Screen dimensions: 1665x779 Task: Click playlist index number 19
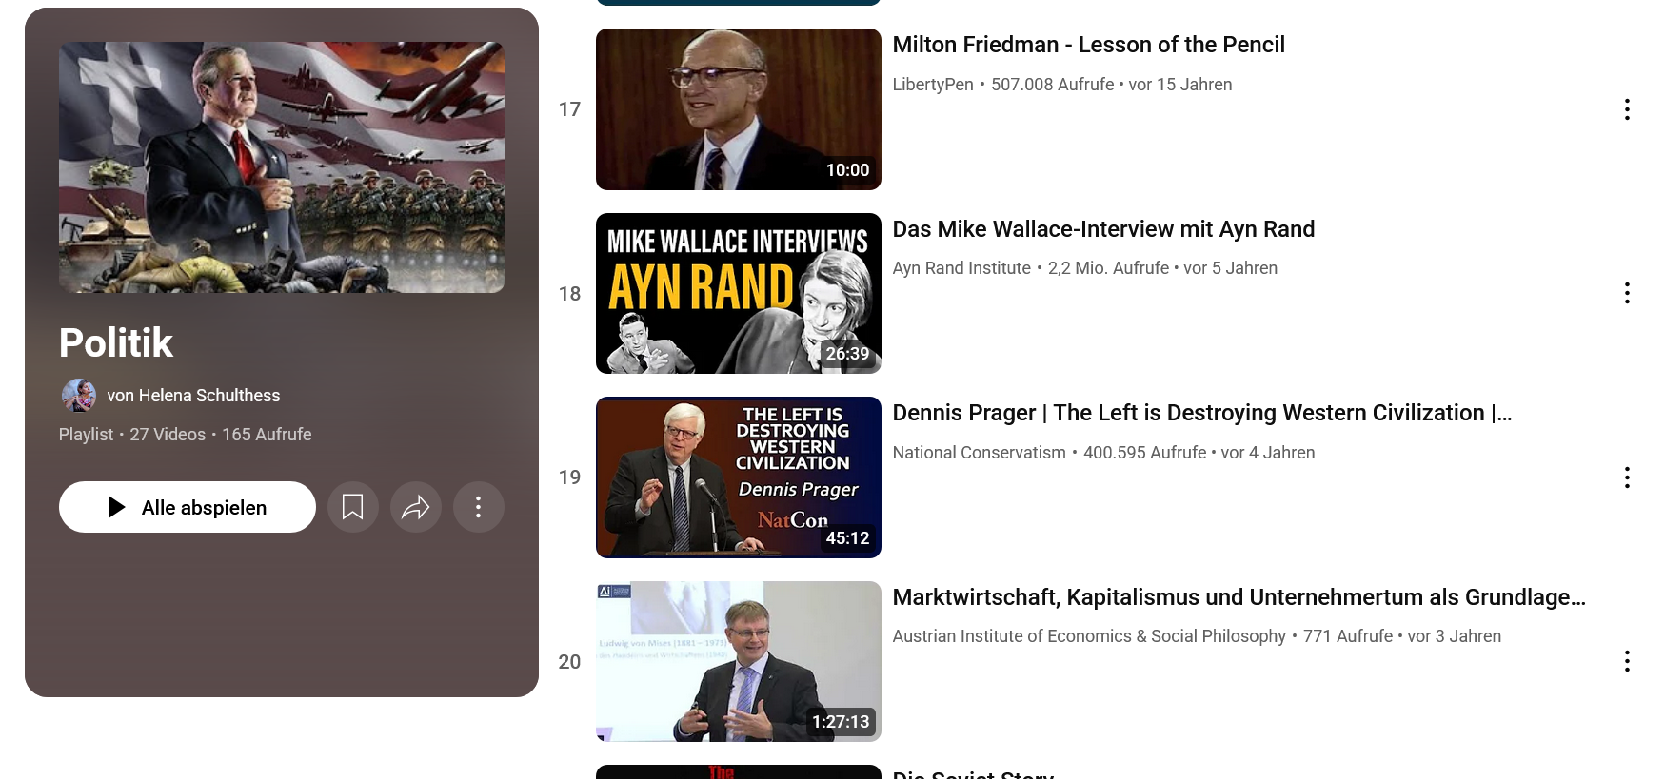tap(569, 477)
